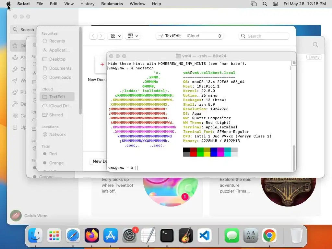
Task: Select TextEdit under iCloud in sidebar
Action: pos(57,97)
